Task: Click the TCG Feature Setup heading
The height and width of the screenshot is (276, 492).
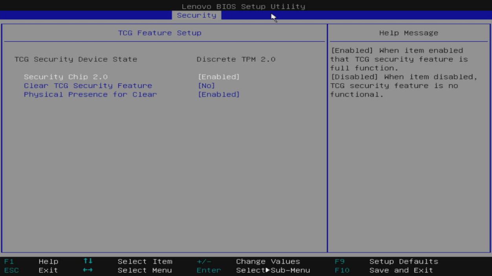Action: point(160,33)
